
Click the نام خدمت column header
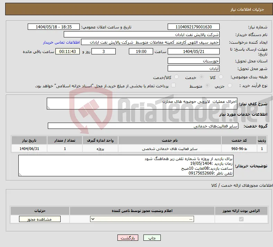click(170, 140)
